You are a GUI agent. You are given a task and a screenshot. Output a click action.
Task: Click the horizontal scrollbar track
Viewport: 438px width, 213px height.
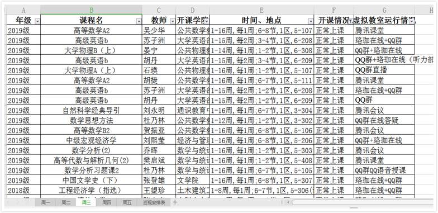(x=363, y=202)
